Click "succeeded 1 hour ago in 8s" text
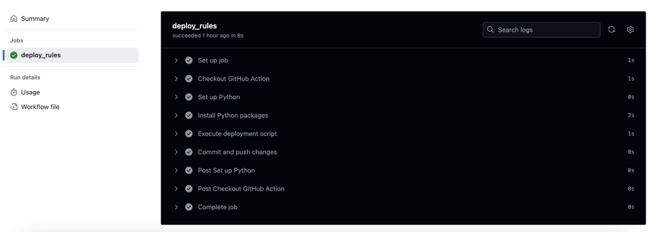The height and width of the screenshot is (232, 652). (208, 36)
